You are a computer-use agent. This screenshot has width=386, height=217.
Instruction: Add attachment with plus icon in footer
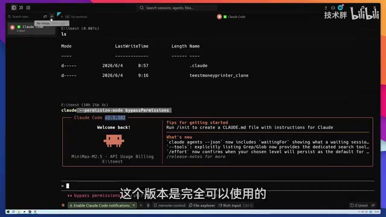tap(141, 205)
